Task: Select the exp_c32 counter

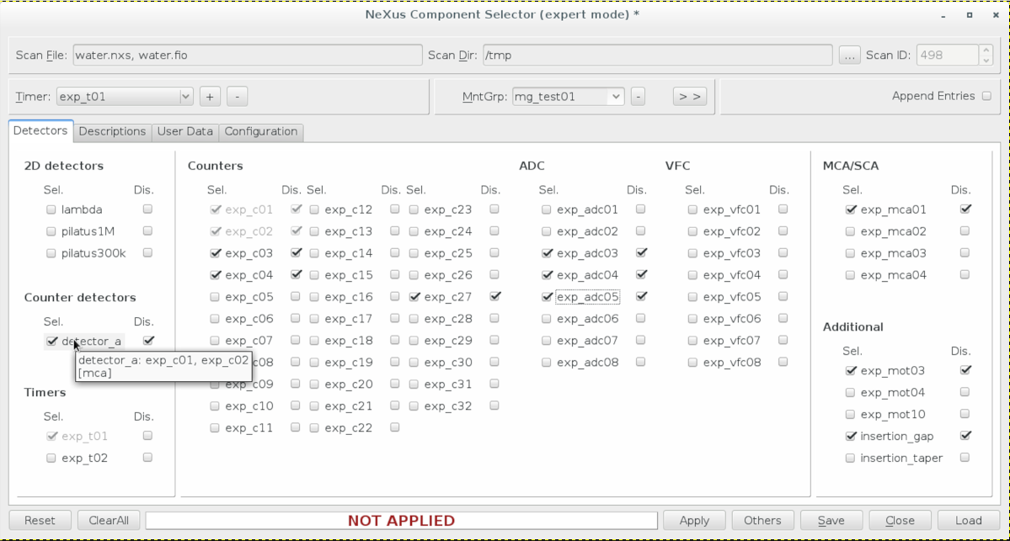Action: point(414,406)
